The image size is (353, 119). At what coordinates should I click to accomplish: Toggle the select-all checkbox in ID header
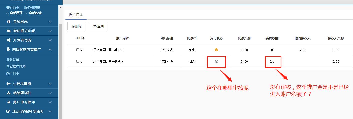(76, 38)
